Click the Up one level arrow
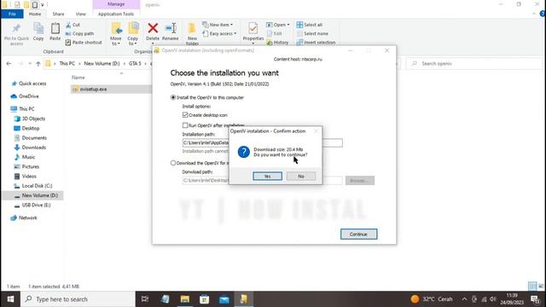The width and height of the screenshot is (546, 307). coord(38,64)
